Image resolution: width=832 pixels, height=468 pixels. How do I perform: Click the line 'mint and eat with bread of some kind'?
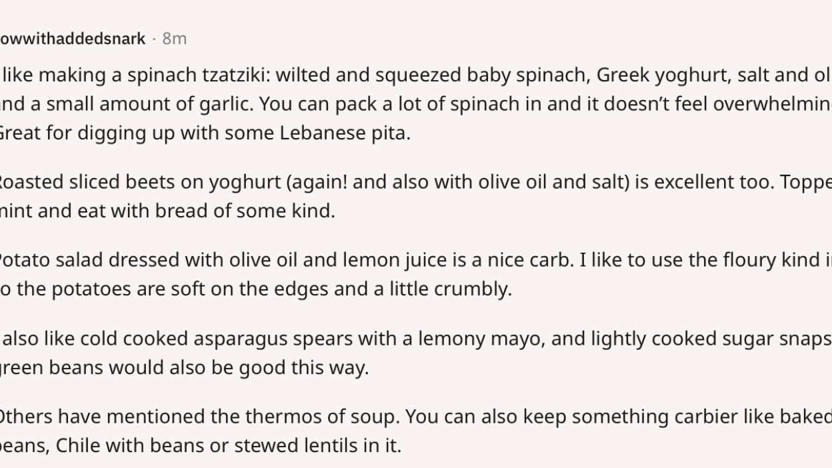pos(167,211)
